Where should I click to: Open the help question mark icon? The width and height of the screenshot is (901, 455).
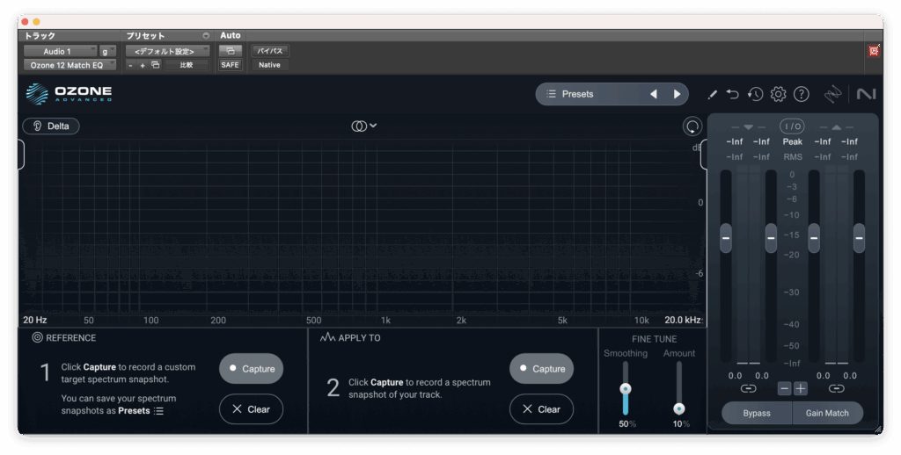coord(801,94)
